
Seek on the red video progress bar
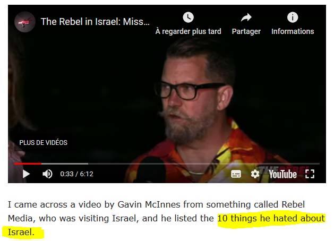(28, 163)
